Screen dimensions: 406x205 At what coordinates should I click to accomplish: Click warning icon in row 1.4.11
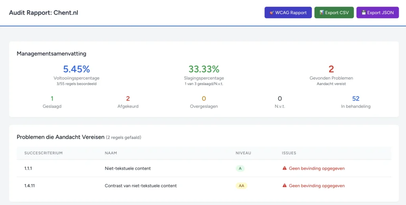coord(284,186)
